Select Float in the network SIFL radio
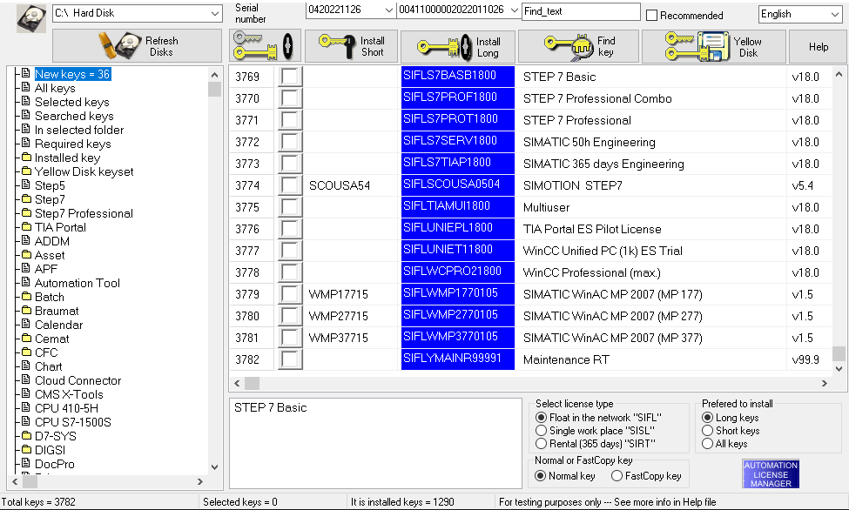The width and height of the screenshot is (849, 510). click(x=541, y=418)
